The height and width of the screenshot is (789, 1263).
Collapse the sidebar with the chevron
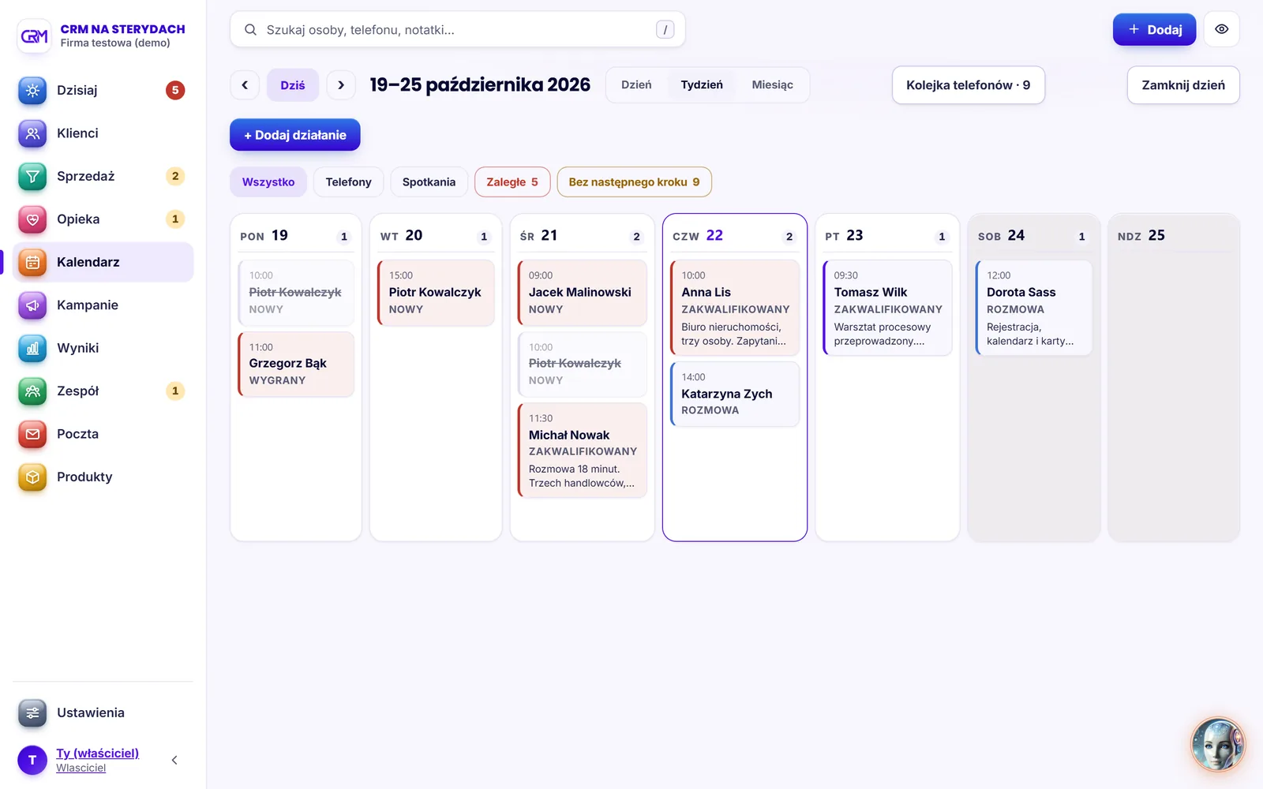click(x=174, y=760)
